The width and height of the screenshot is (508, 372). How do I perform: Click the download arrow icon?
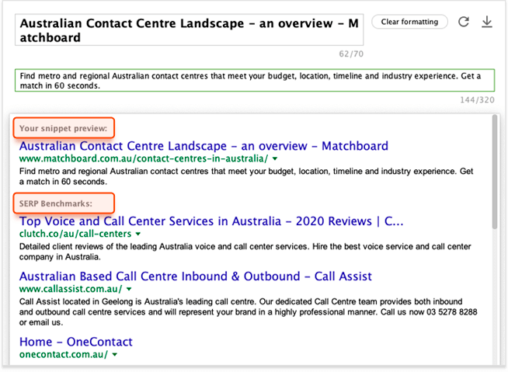(x=486, y=22)
